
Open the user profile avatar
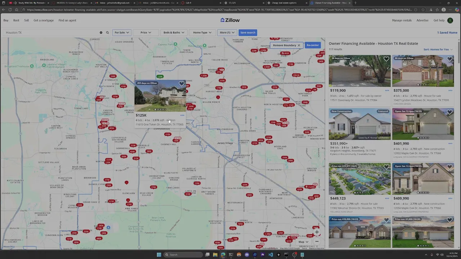pyautogui.click(x=450, y=20)
